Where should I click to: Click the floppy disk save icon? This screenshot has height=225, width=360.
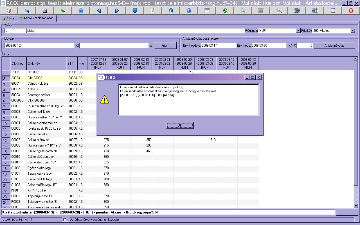(45, 11)
